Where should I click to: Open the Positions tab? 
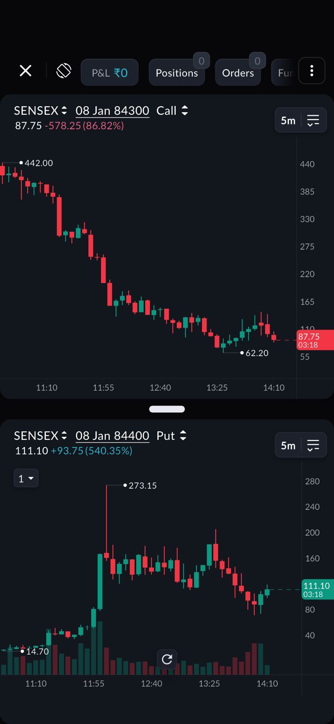pyautogui.click(x=177, y=73)
